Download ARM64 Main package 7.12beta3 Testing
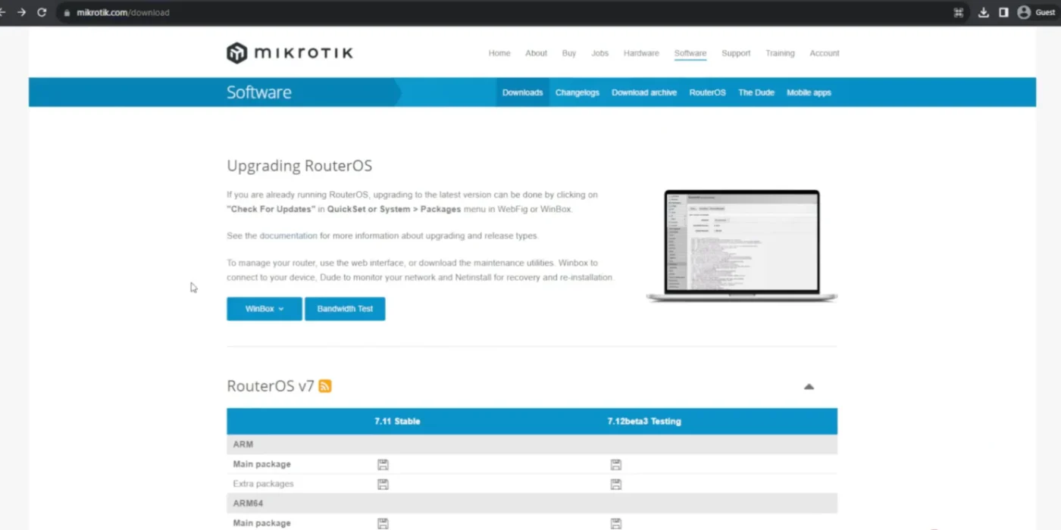This screenshot has width=1061, height=530. click(x=615, y=523)
